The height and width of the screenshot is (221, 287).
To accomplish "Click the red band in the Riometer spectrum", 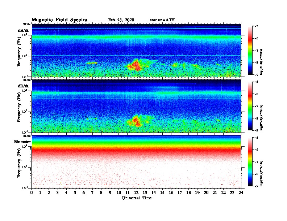I will coord(137,151).
